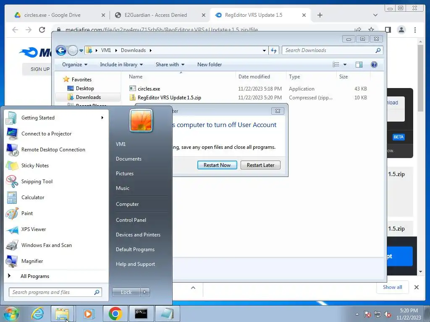The width and height of the screenshot is (430, 322).
Task: Open Include in library dropdown
Action: 121,65
